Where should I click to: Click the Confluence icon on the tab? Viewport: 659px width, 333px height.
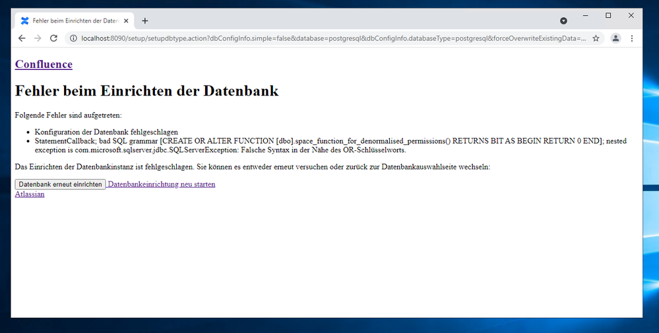25,20
